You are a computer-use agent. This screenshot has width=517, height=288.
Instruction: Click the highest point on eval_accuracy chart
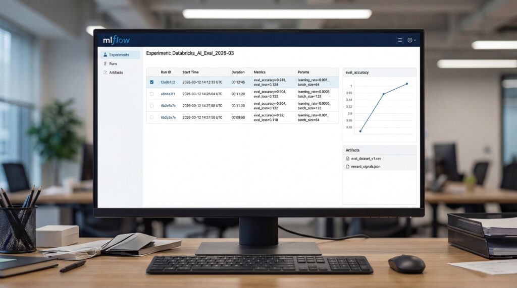(x=407, y=84)
